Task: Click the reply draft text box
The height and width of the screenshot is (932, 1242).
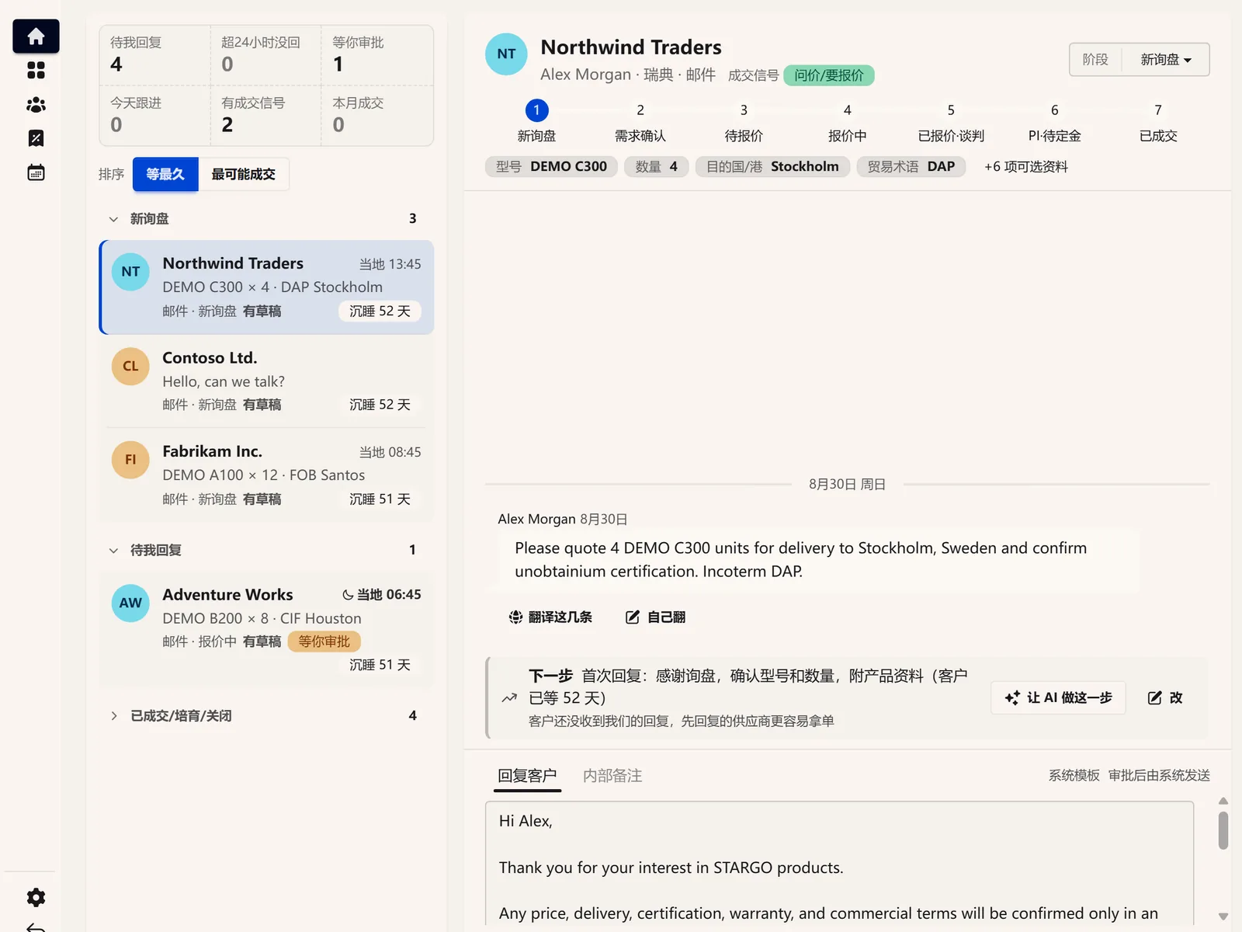Action: pyautogui.click(x=839, y=863)
